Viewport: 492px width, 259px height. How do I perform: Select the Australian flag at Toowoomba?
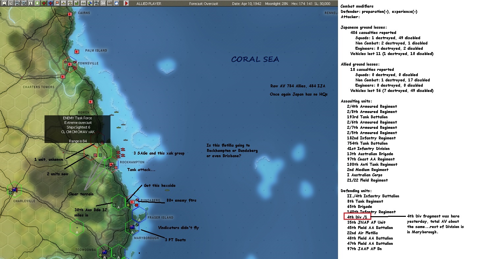tap(105, 252)
